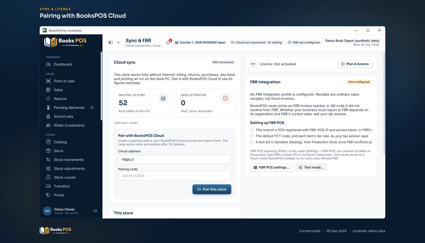
Task: Click the Prices tag icon
Action: pyautogui.click(x=48, y=195)
